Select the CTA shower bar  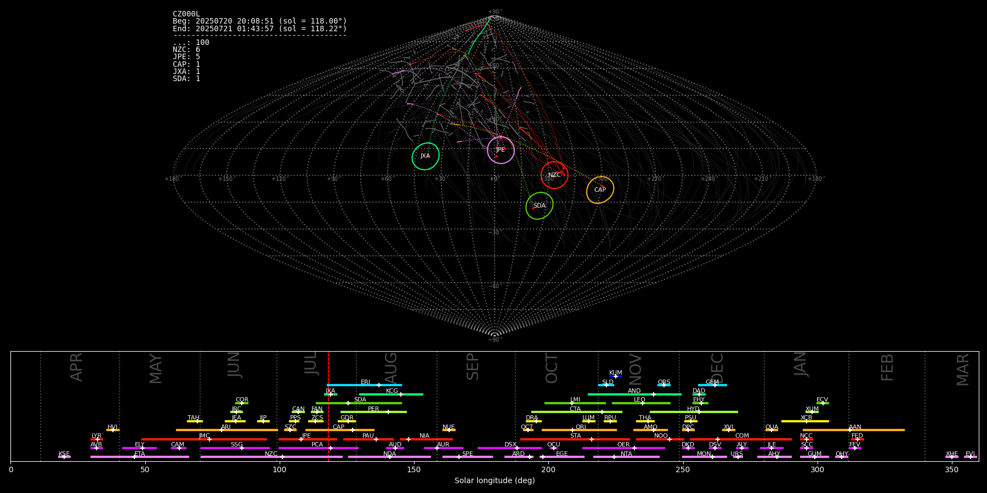577,412
